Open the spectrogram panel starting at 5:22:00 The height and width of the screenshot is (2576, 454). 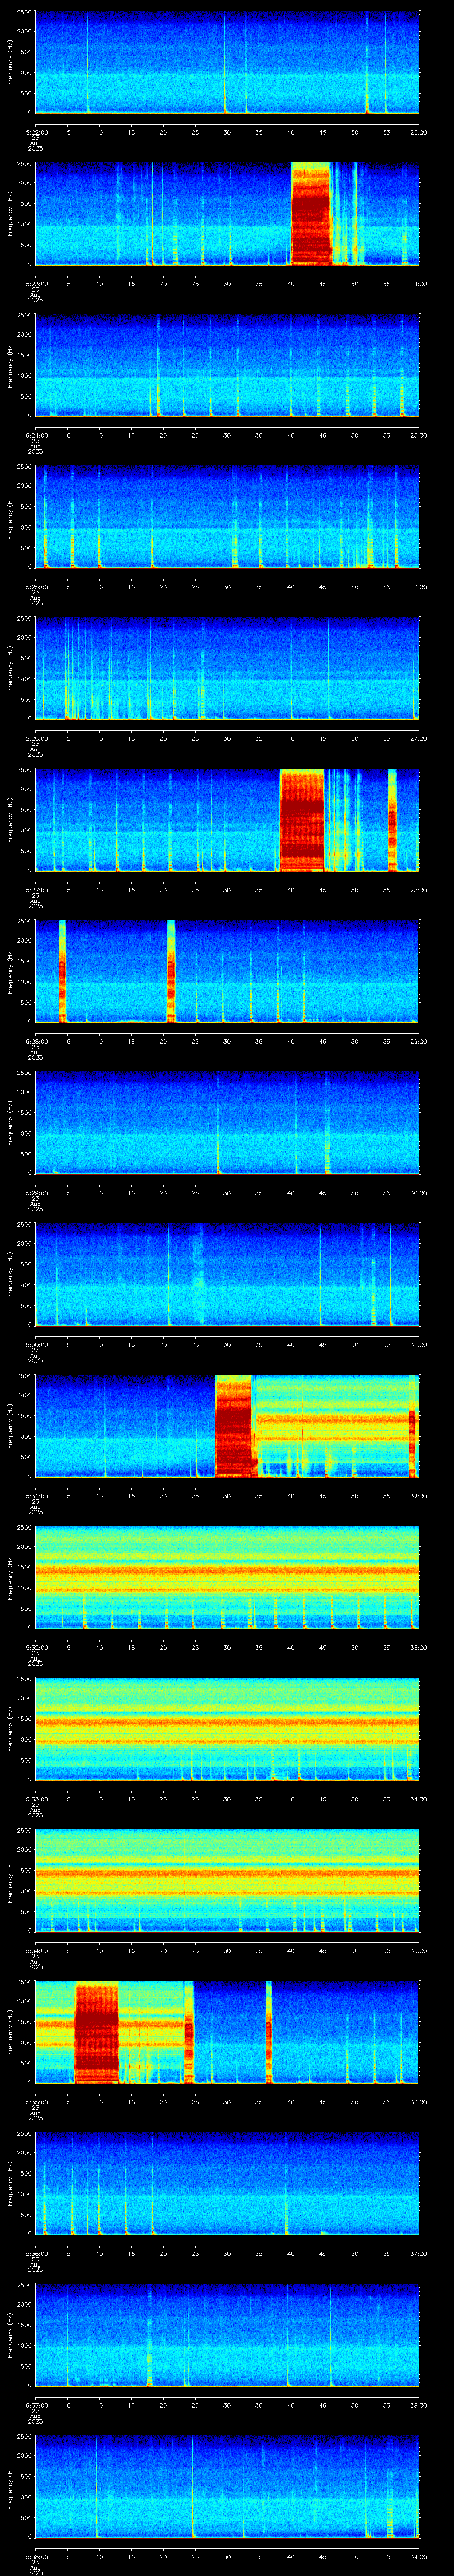tap(227, 62)
